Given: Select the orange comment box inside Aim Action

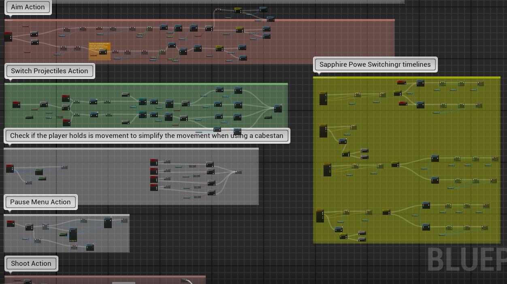Looking at the screenshot, I should click(100, 51).
